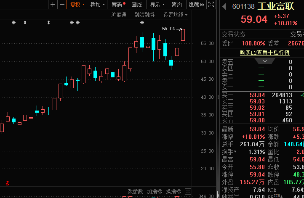304x198 pixels.
Task: Click the toolbar overflow double-arrow icon
Action: (x=203, y=5)
